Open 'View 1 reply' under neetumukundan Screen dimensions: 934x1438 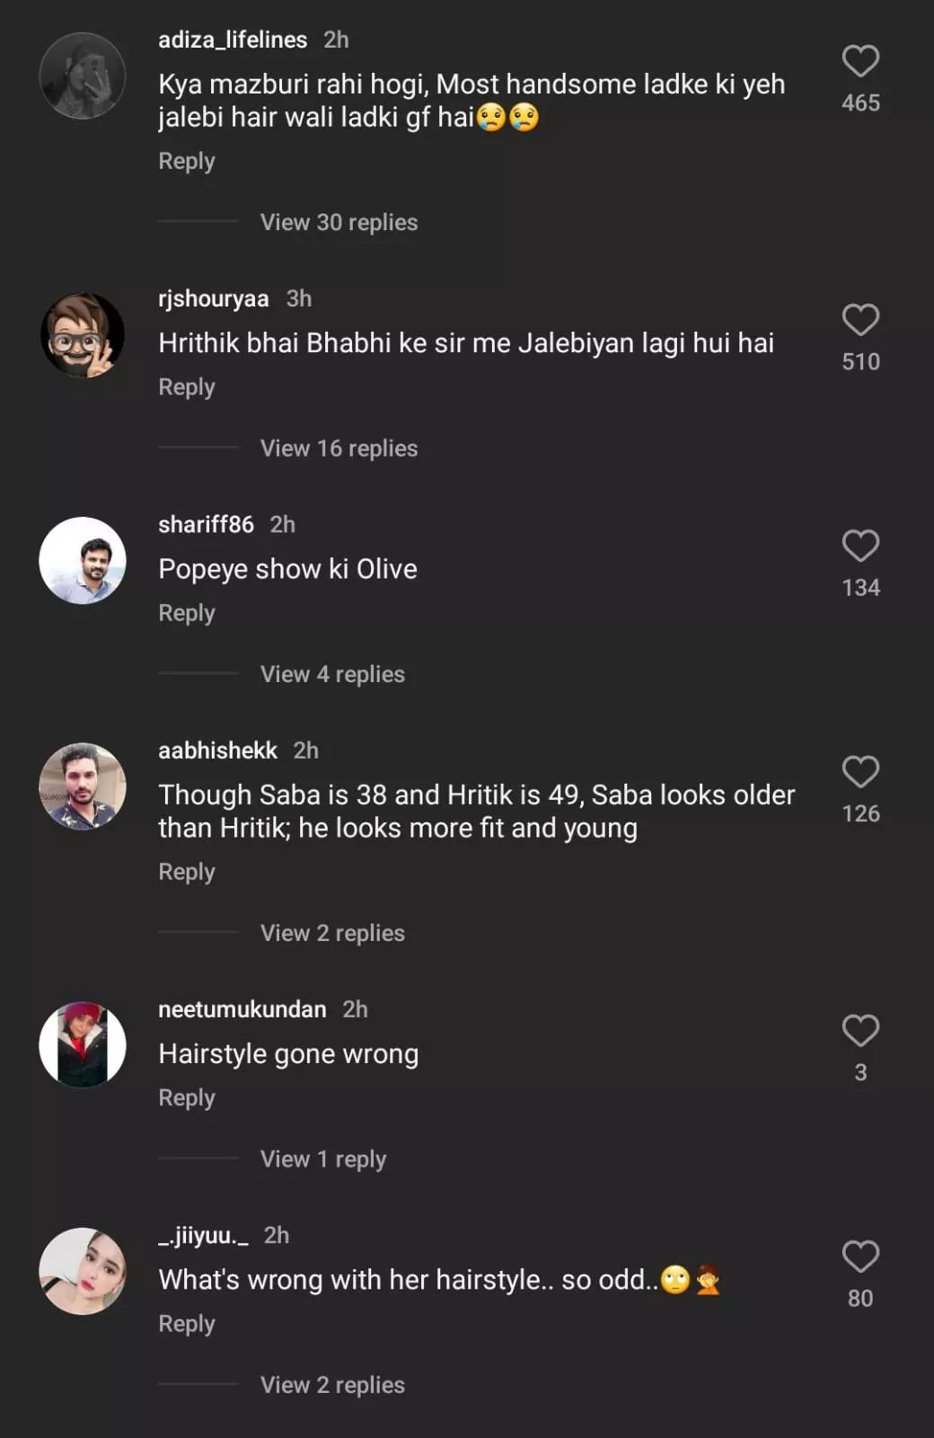point(323,1159)
